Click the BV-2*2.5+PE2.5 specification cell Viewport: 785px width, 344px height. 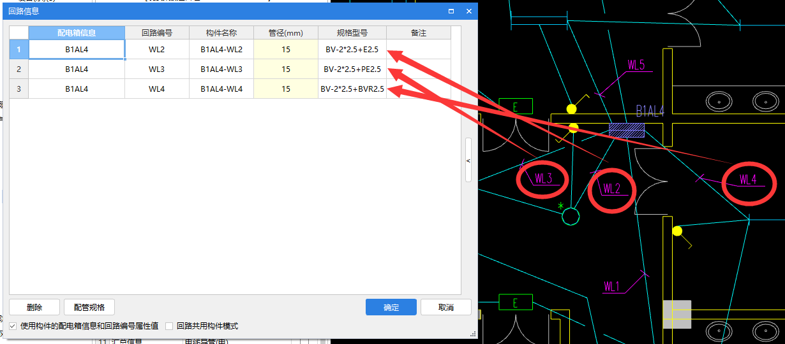pyautogui.click(x=352, y=69)
